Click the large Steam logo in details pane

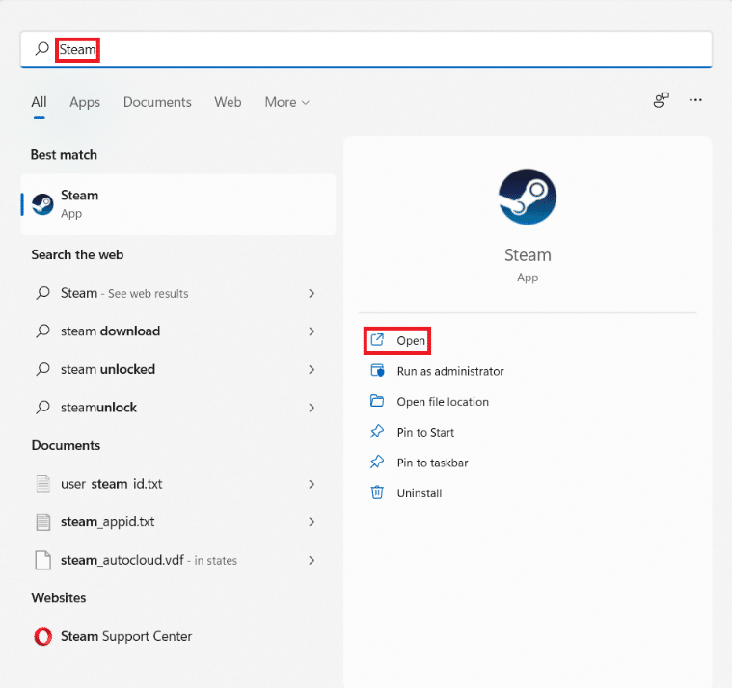pyautogui.click(x=528, y=197)
